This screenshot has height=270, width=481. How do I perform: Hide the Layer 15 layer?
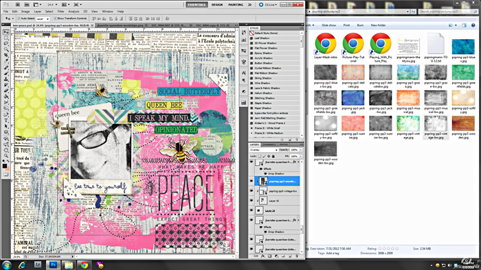click(x=251, y=201)
